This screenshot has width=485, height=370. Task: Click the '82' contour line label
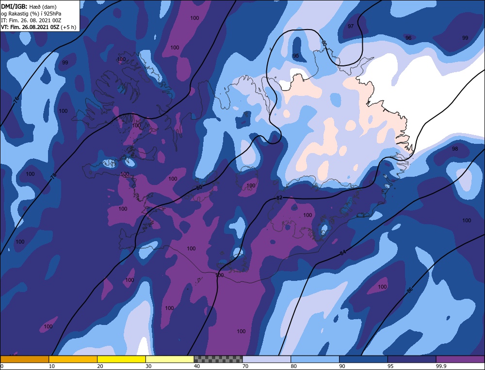click(279, 198)
